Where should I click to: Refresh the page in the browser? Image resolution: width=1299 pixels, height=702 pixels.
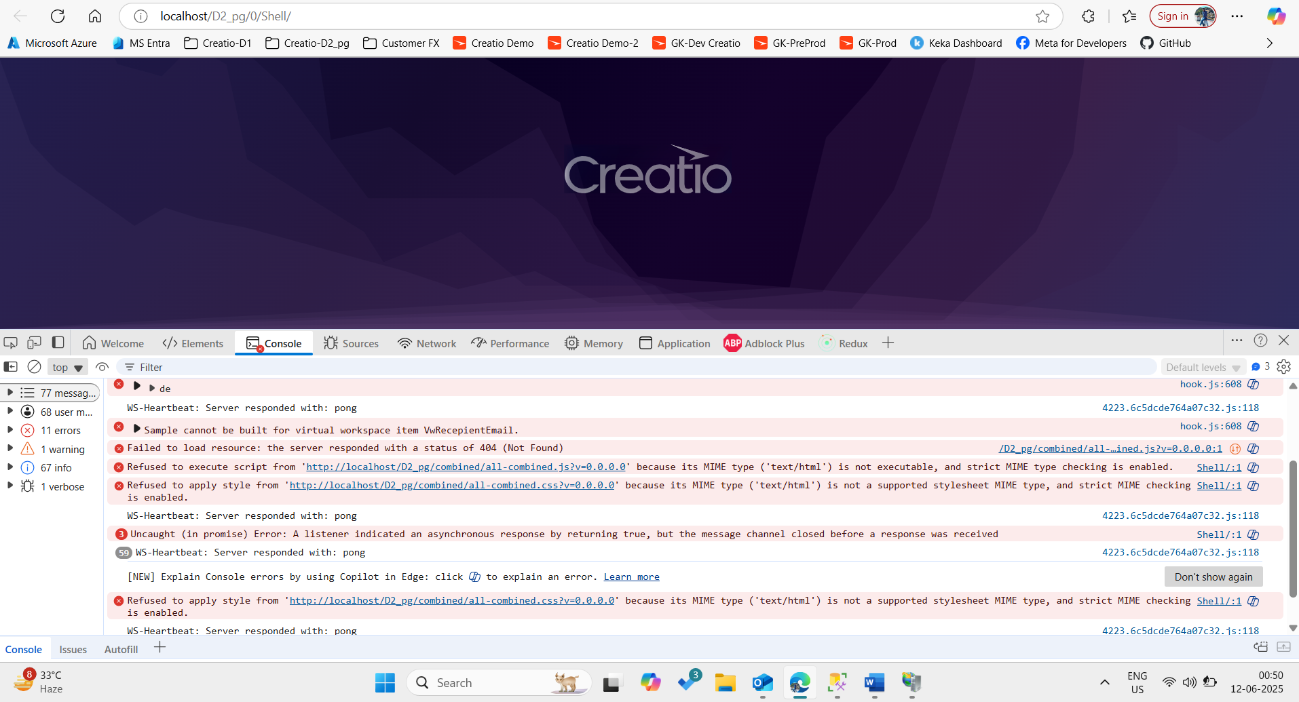(x=58, y=16)
